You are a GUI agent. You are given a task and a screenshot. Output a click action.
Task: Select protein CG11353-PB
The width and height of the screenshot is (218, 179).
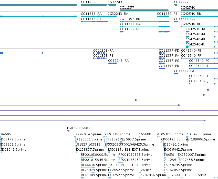(x=103, y=56)
